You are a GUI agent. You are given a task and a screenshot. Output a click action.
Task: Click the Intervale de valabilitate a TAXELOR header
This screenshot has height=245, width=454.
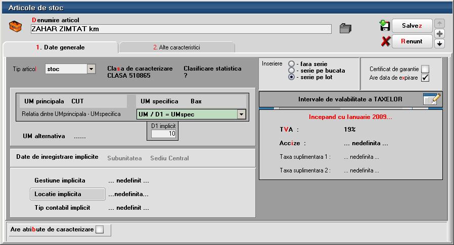pos(350,99)
